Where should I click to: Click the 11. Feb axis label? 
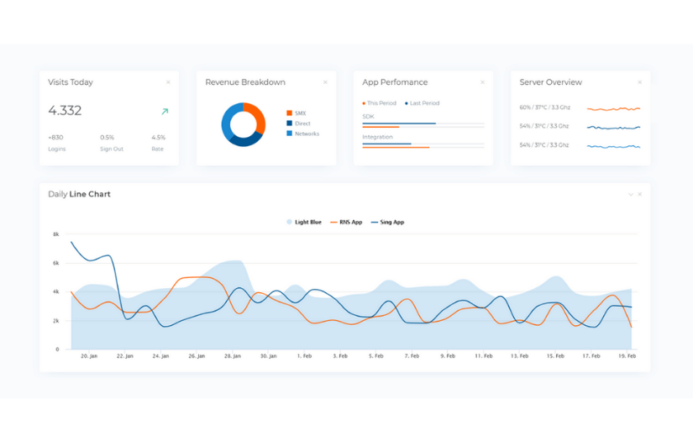pyautogui.click(x=484, y=356)
